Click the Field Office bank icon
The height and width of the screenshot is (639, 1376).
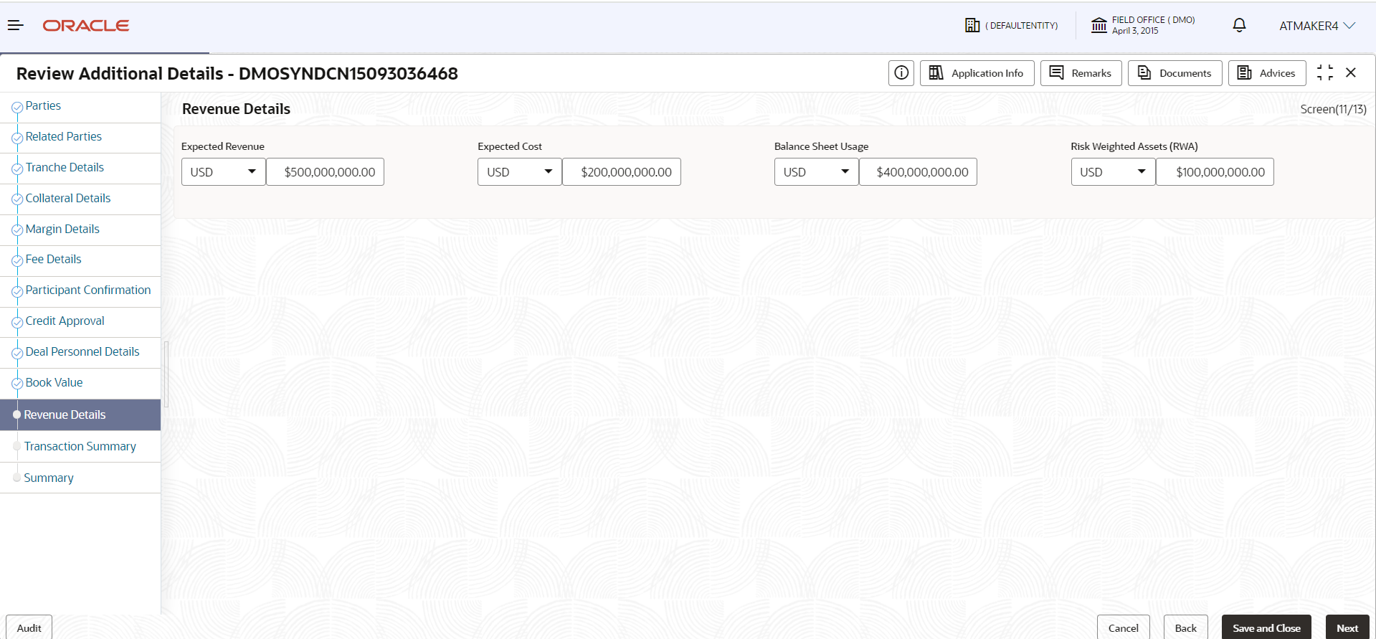[x=1099, y=26]
